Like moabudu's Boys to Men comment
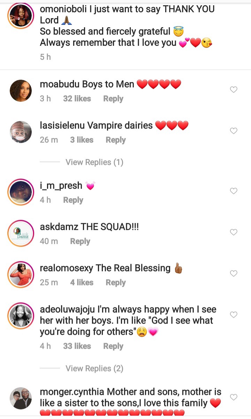Screen dimensions: 251x419 (x=234, y=89)
